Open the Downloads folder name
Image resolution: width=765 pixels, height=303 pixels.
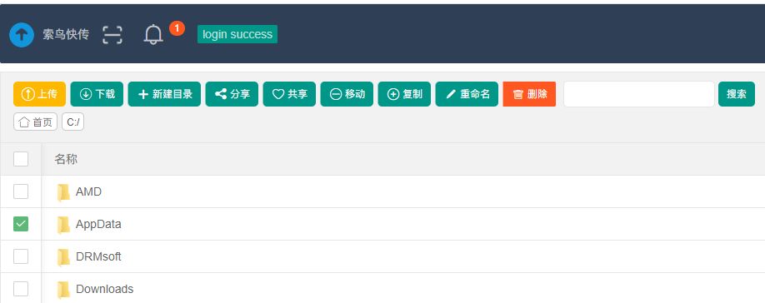point(104,289)
